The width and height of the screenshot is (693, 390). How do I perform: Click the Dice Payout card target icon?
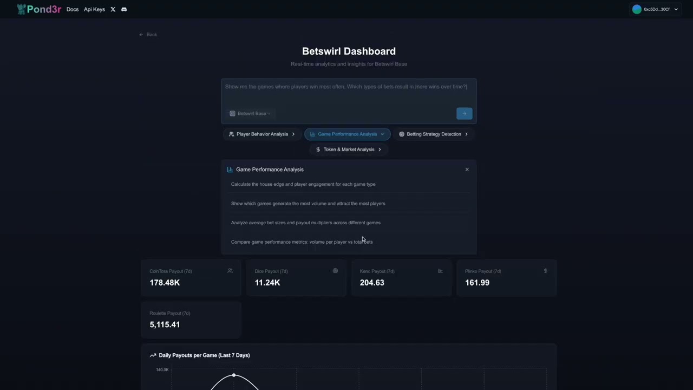click(x=335, y=271)
